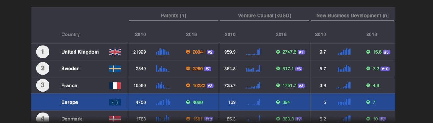Select the Sweden country name
The image size is (433, 123).
pos(70,69)
